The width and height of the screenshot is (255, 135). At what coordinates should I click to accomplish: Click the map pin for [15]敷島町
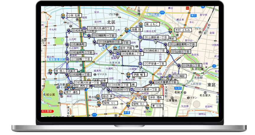point(67,45)
